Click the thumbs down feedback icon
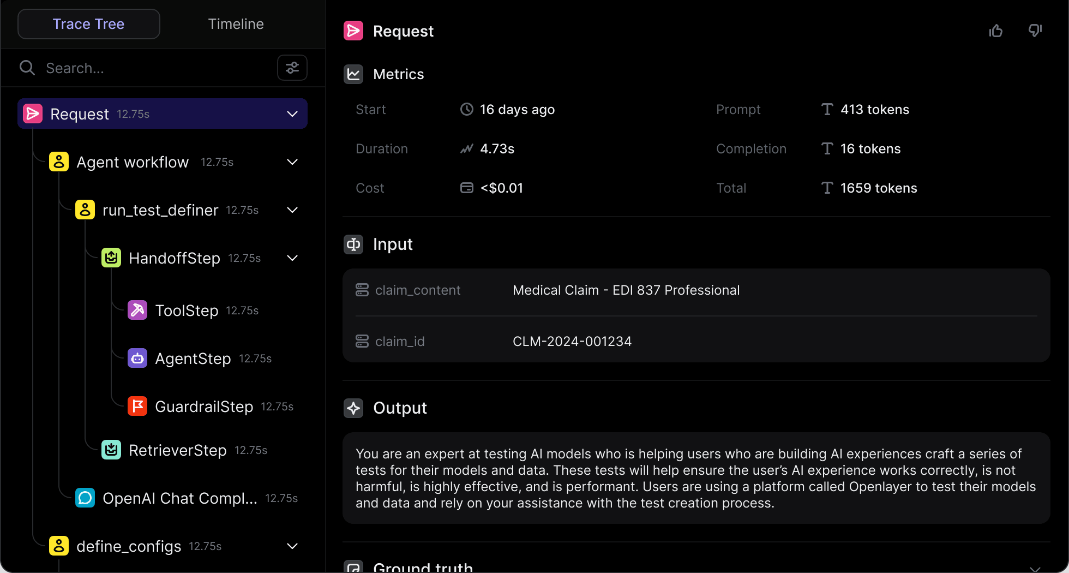 tap(1035, 31)
